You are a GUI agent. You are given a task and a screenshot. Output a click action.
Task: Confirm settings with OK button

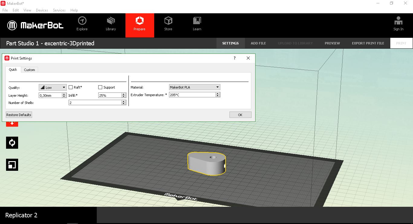pyautogui.click(x=240, y=115)
